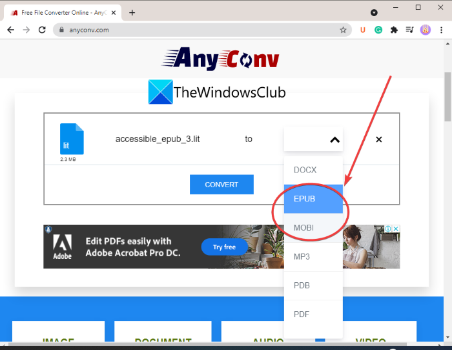
Task: Click the round dropdown icon near the window controls
Action: pos(374,13)
